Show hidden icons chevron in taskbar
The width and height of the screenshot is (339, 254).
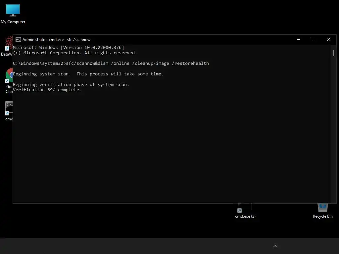pos(275,246)
